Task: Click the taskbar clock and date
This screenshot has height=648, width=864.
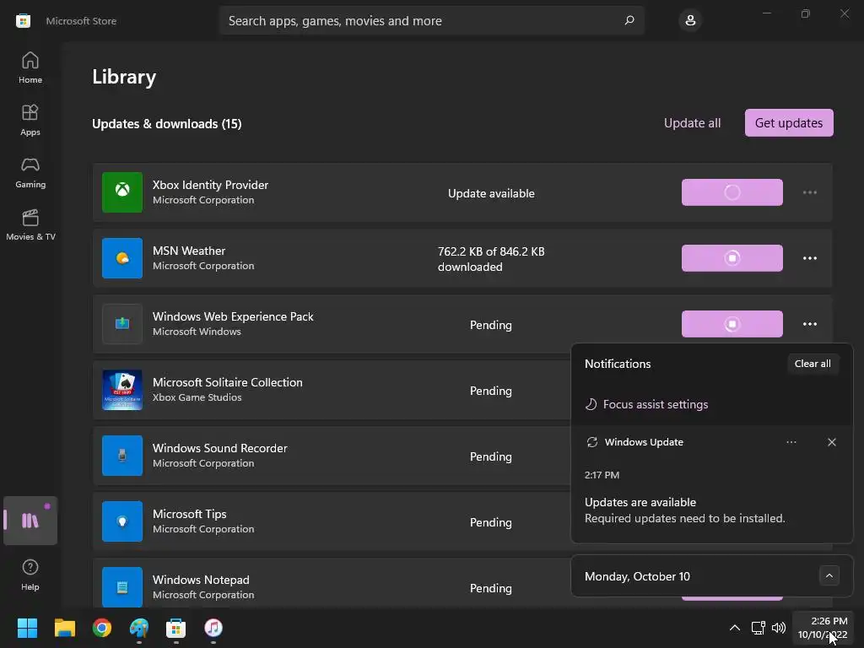Action: 823,628
